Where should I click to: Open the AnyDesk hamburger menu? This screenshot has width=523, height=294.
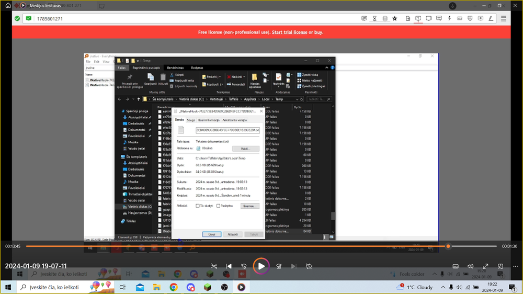[503, 19]
